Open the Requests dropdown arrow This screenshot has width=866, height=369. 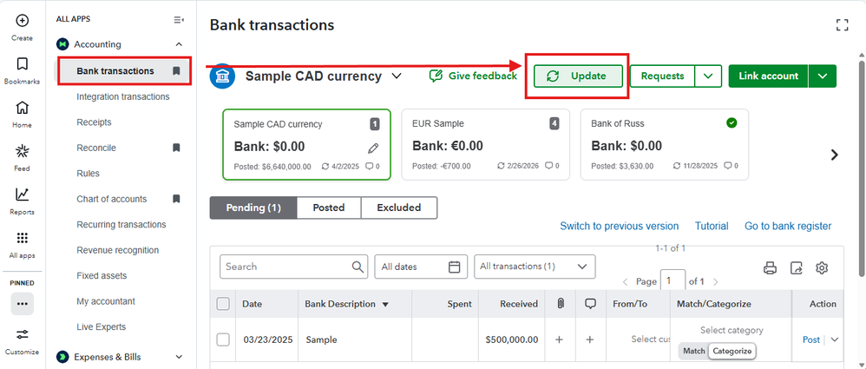[709, 76]
